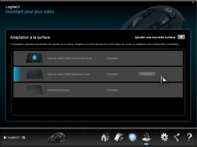Click Prédéfinir label in G440 row

click(x=113, y=74)
